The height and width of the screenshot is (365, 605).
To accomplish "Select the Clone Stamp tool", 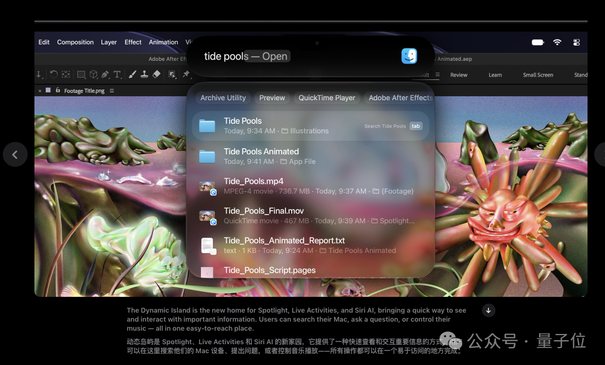I will [x=144, y=74].
